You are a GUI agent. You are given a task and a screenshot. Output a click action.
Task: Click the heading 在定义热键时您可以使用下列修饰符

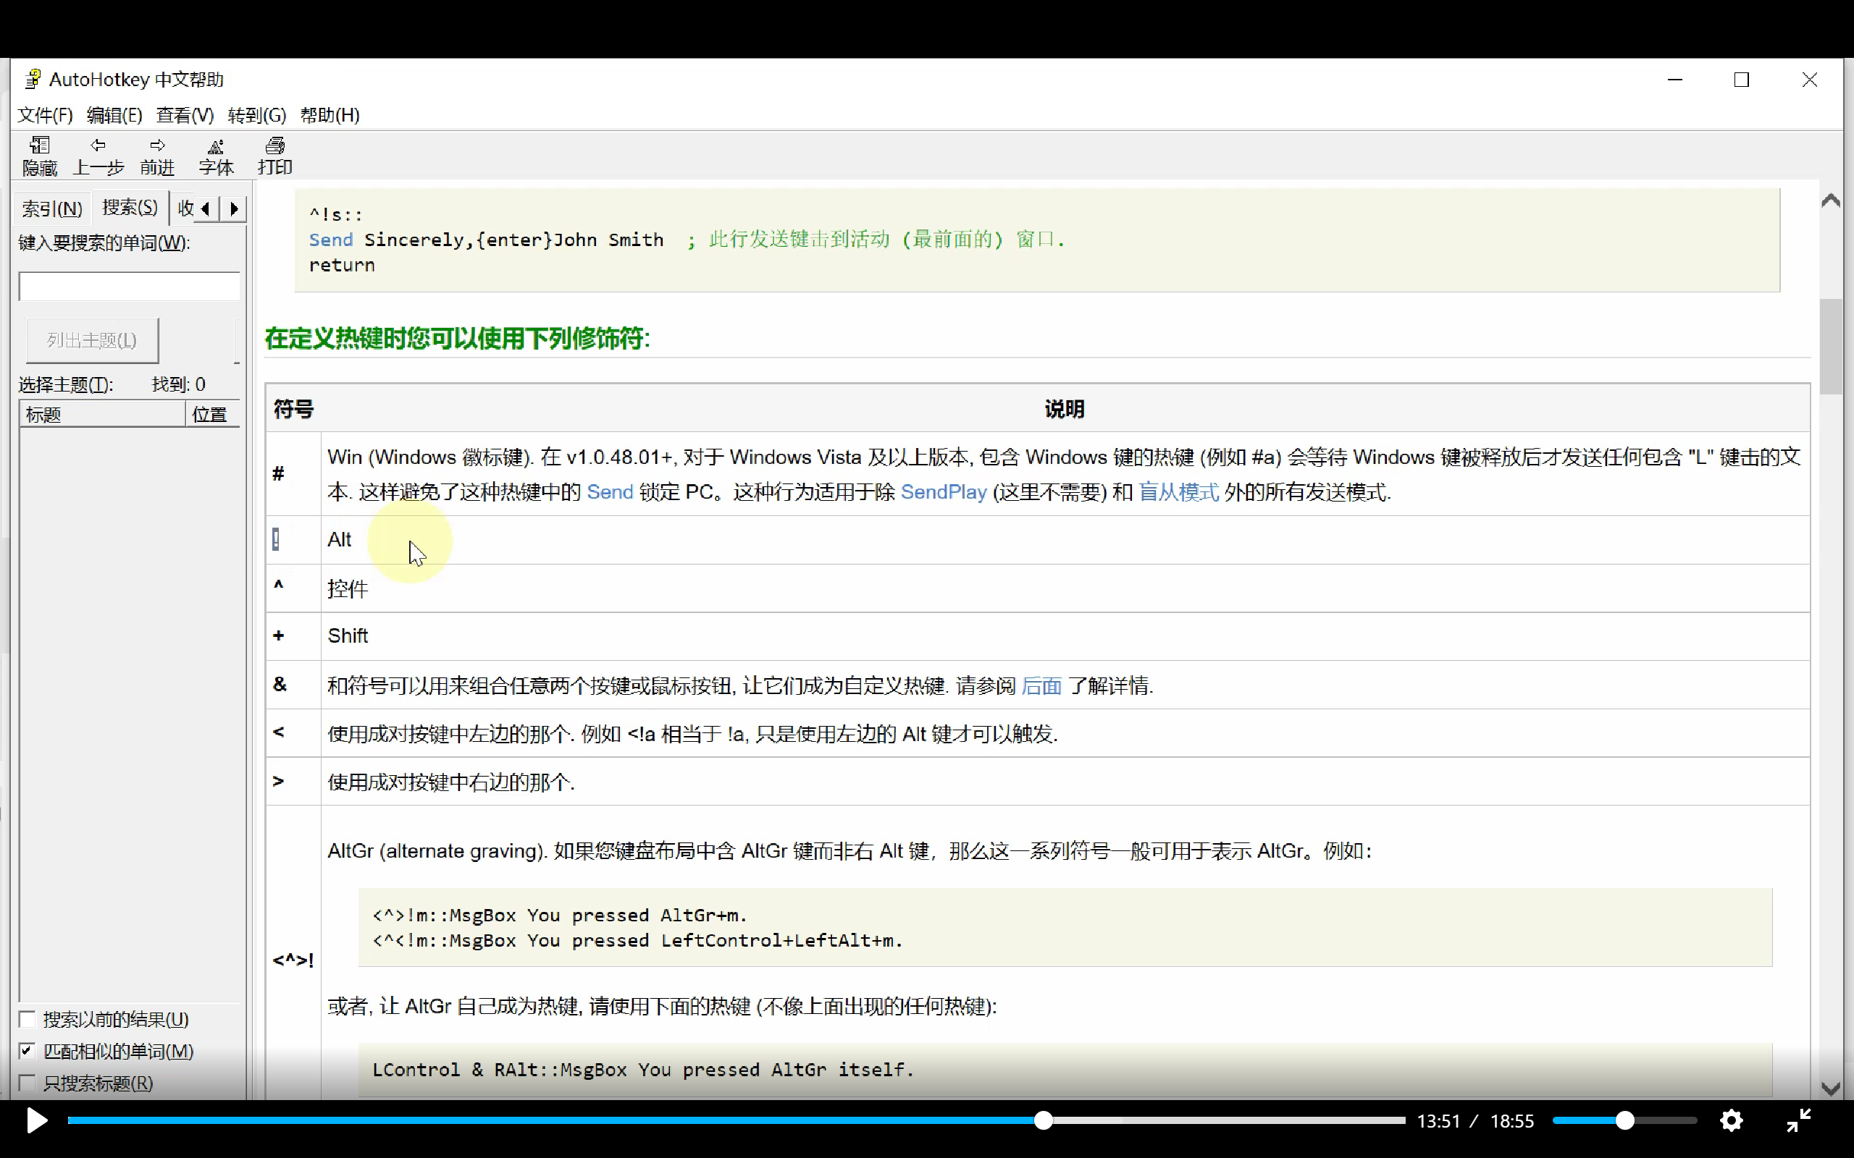coord(458,338)
